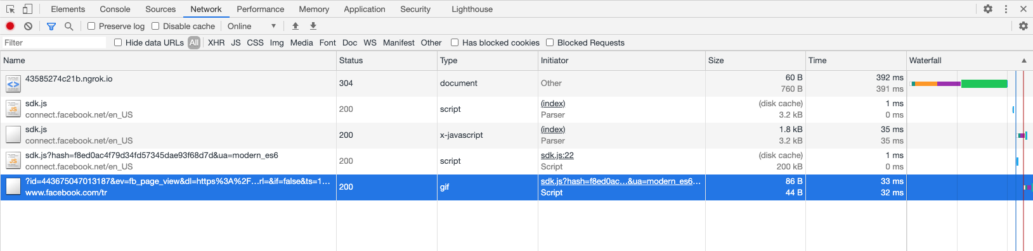Filter requests by WS
Image resolution: width=1033 pixels, height=251 pixels.
point(370,42)
